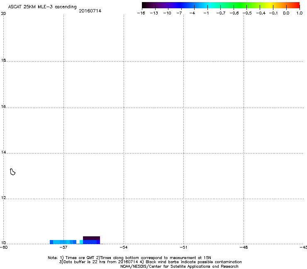307x269 pixels.
Task: Click the 'ASCAT 25KM MLE-3 ascending' title
Action: (x=42, y=7)
